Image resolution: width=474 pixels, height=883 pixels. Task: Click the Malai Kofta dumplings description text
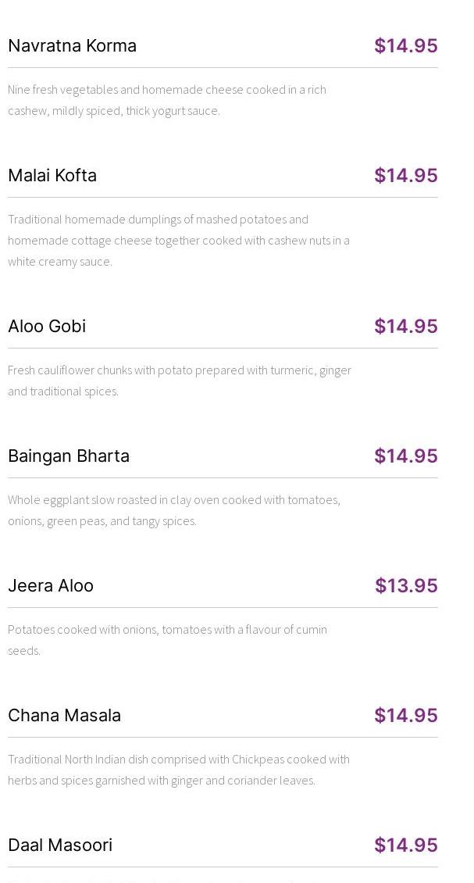[x=178, y=240]
